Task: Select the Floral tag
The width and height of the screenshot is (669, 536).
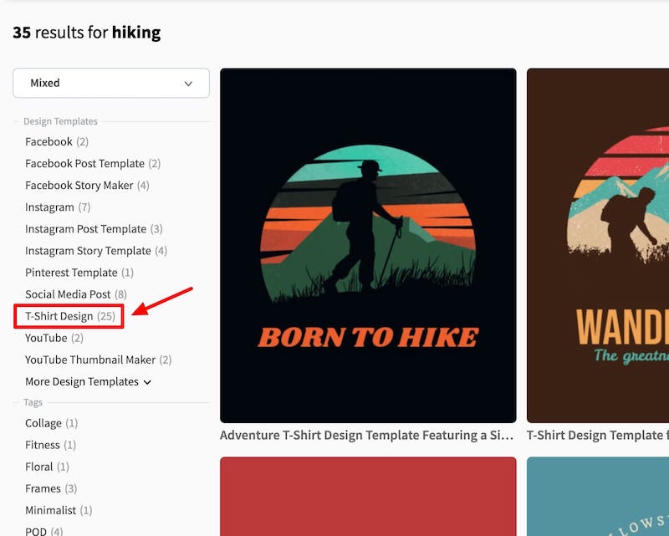Action: click(39, 467)
